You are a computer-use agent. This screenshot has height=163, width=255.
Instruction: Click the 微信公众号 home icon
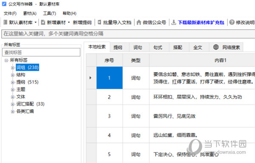139,22
